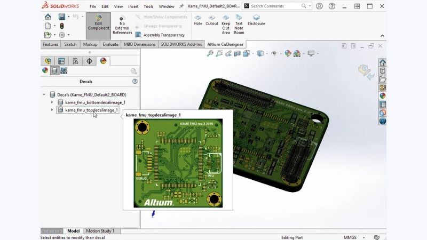
Task: Open the Save dropdown arrow
Action: (x=69, y=17)
